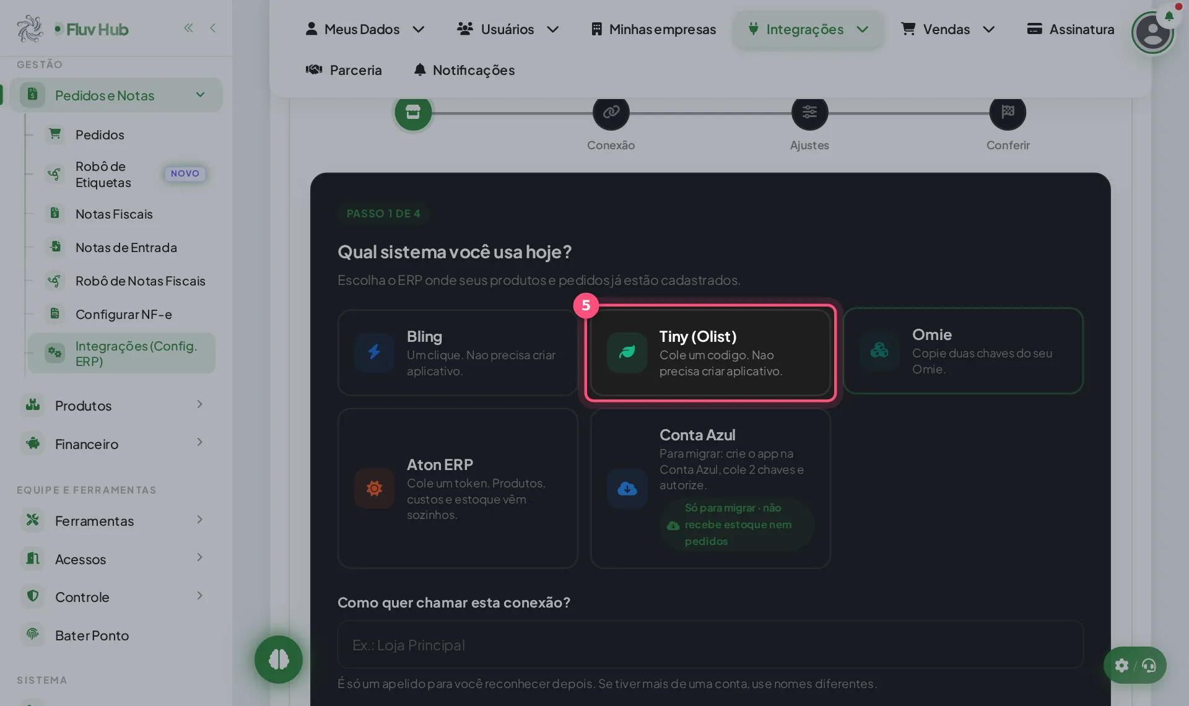Collapse sidebar with double chevron icon
The height and width of the screenshot is (706, 1189).
[188, 28]
